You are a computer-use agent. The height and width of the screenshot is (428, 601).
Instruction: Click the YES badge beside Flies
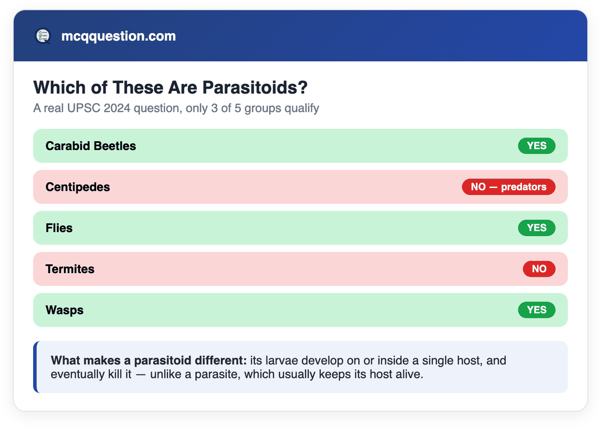(537, 228)
